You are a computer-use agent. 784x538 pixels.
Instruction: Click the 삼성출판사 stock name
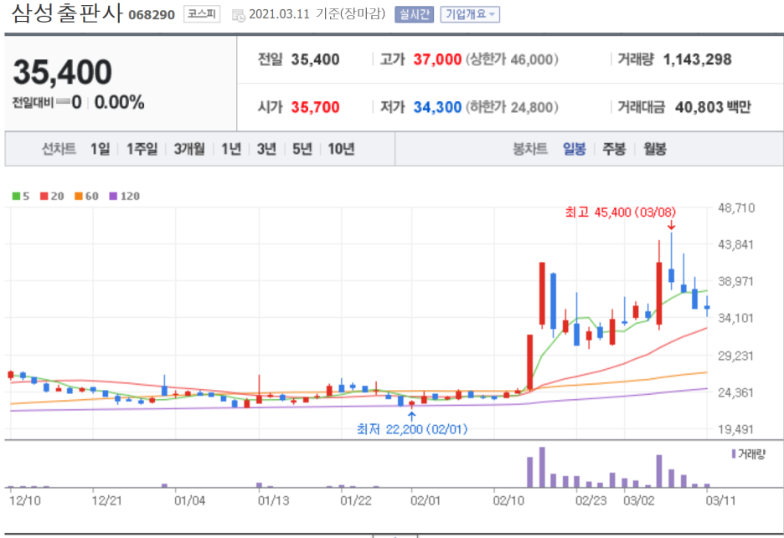(66, 13)
